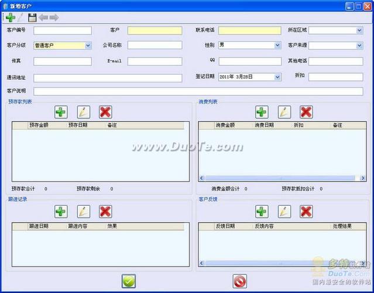Open the 客户来源 dropdown
The height and width of the screenshot is (293, 374).
359,45
